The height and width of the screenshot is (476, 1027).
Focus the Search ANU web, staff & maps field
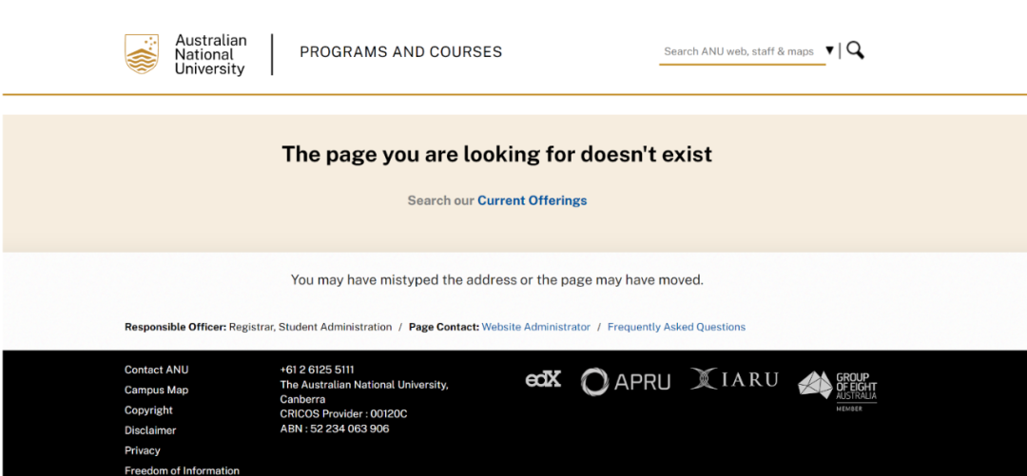740,51
